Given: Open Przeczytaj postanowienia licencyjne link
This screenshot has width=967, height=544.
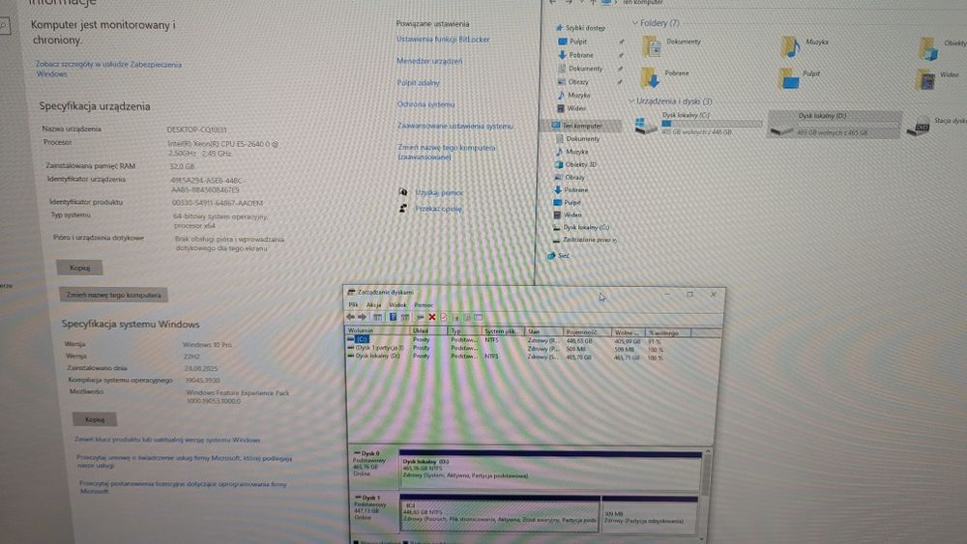Looking at the screenshot, I should (x=183, y=487).
